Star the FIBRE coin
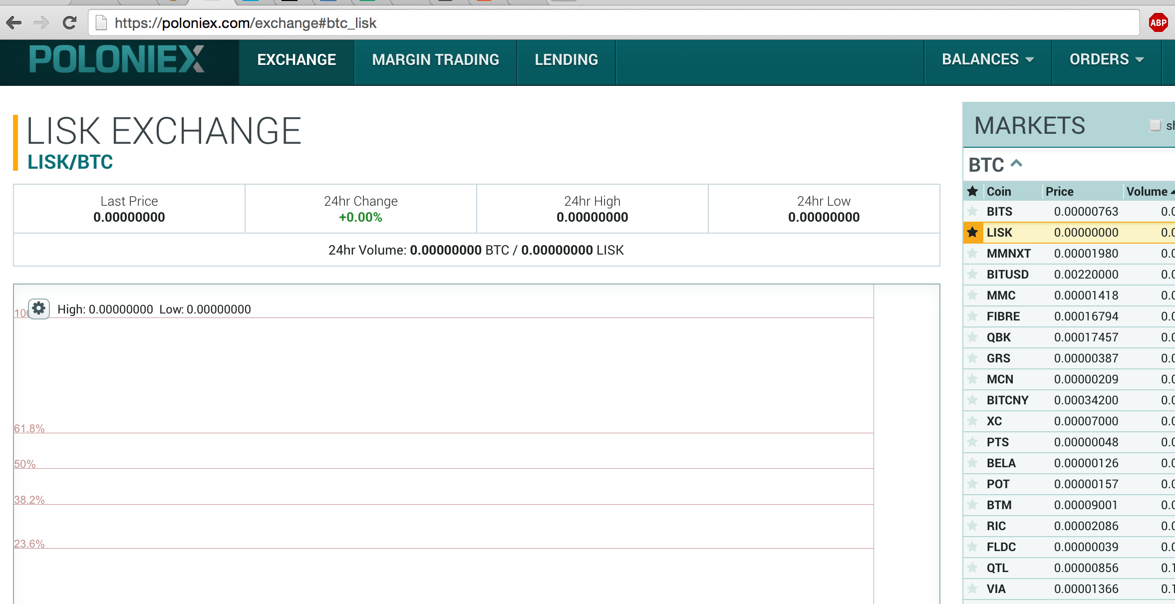 pos(972,316)
